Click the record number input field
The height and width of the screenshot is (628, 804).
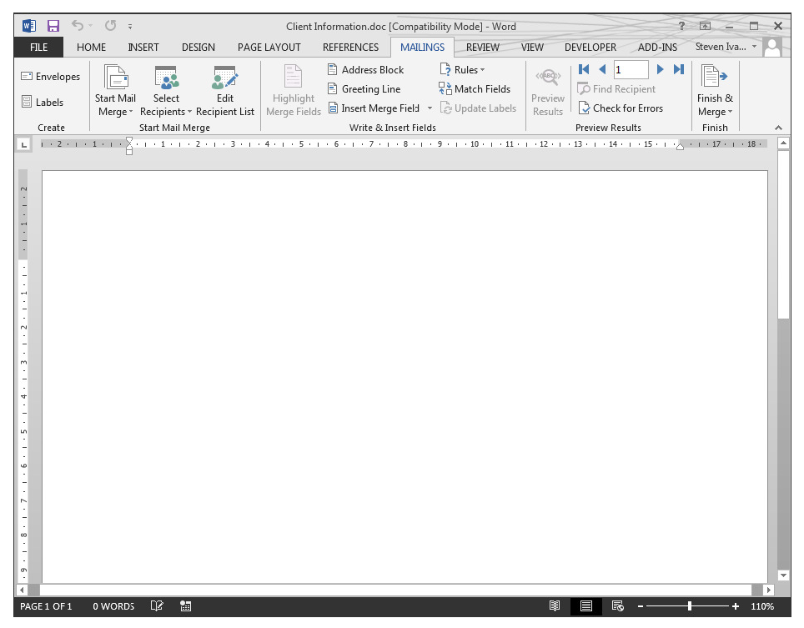631,70
